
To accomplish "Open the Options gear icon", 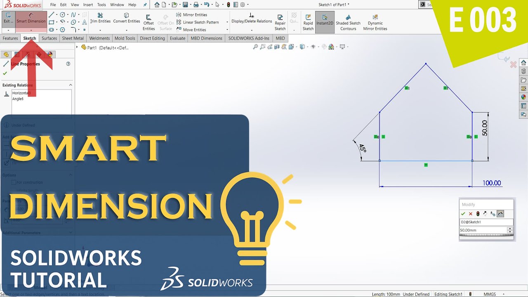I will pos(243,5).
